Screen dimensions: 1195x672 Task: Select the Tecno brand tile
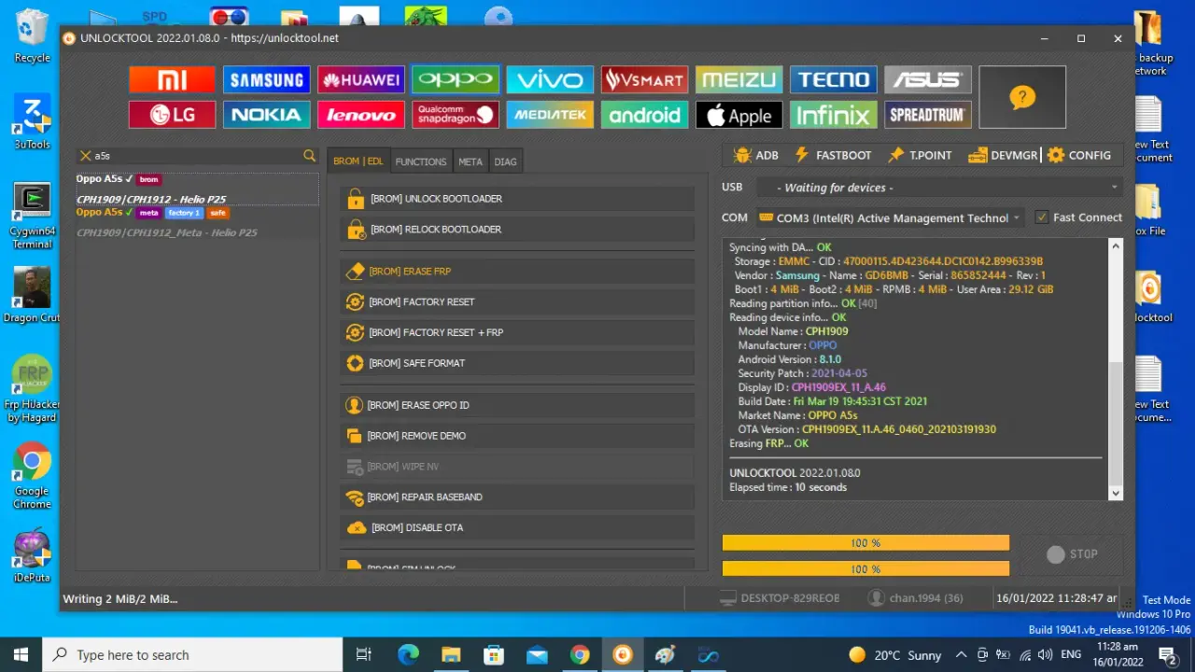pos(833,79)
